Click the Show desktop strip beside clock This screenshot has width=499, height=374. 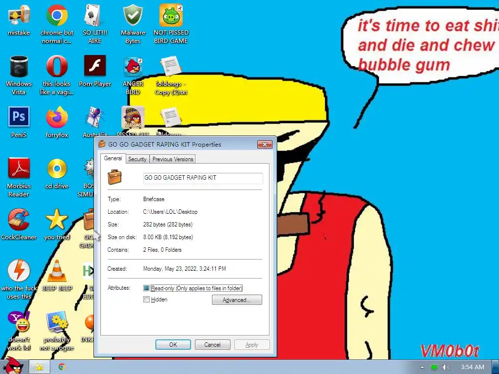tap(495, 367)
